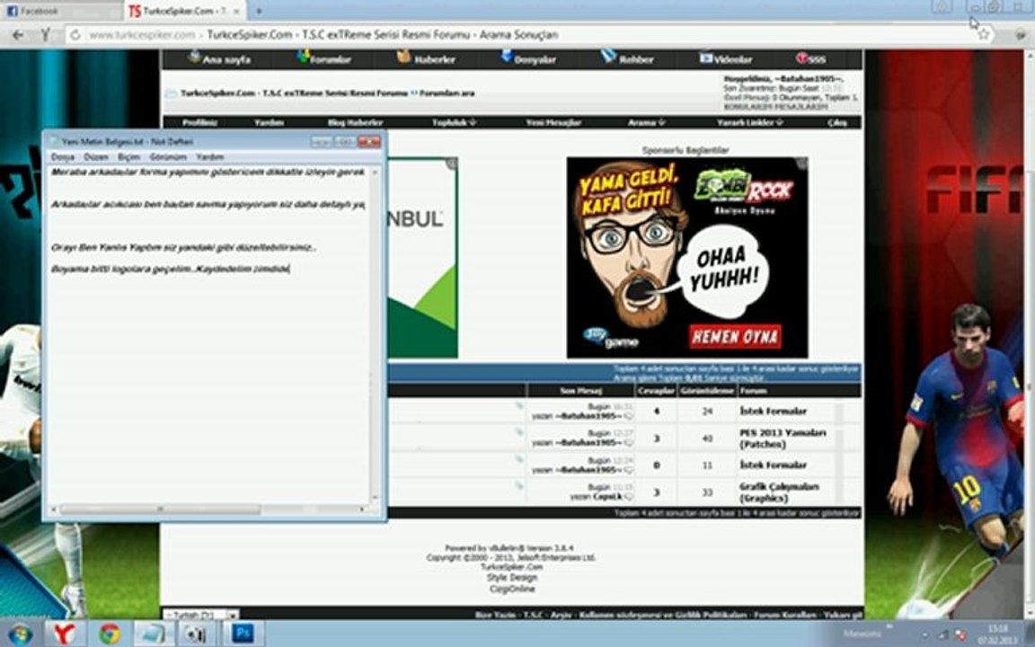Reload the page with the refresh icon
The width and height of the screenshot is (1035, 647).
75,35
